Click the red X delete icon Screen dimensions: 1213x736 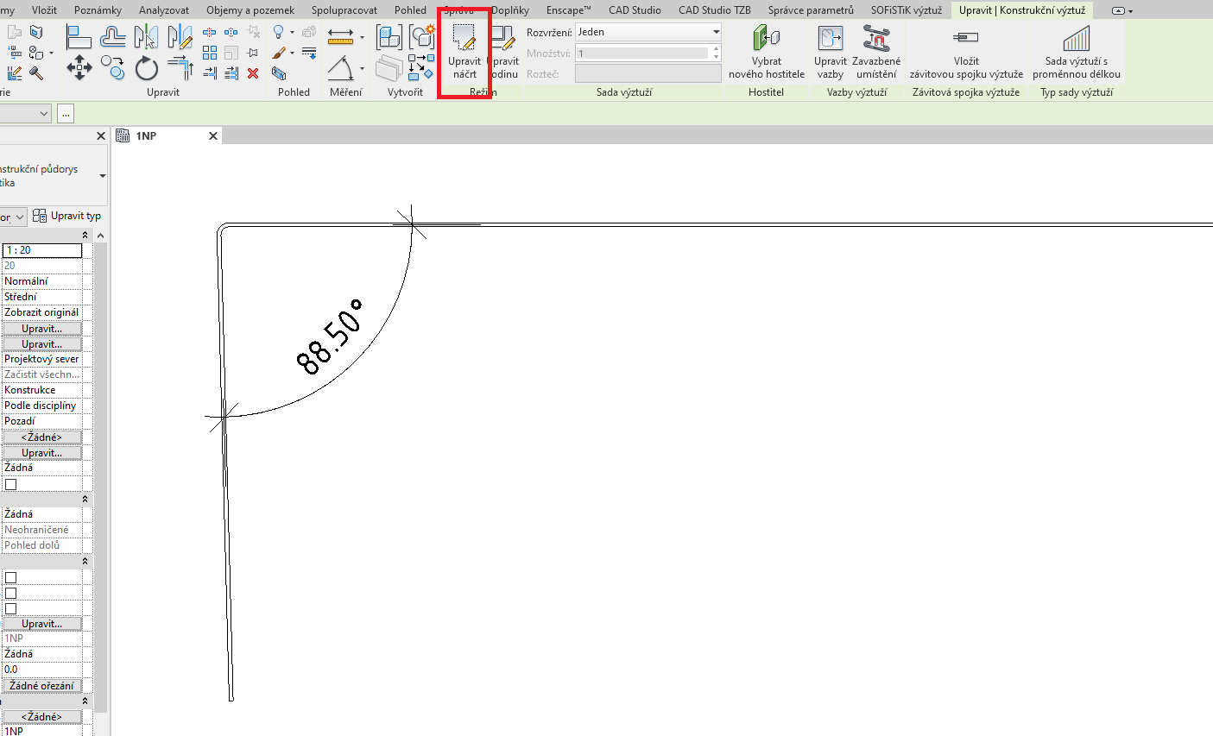253,73
